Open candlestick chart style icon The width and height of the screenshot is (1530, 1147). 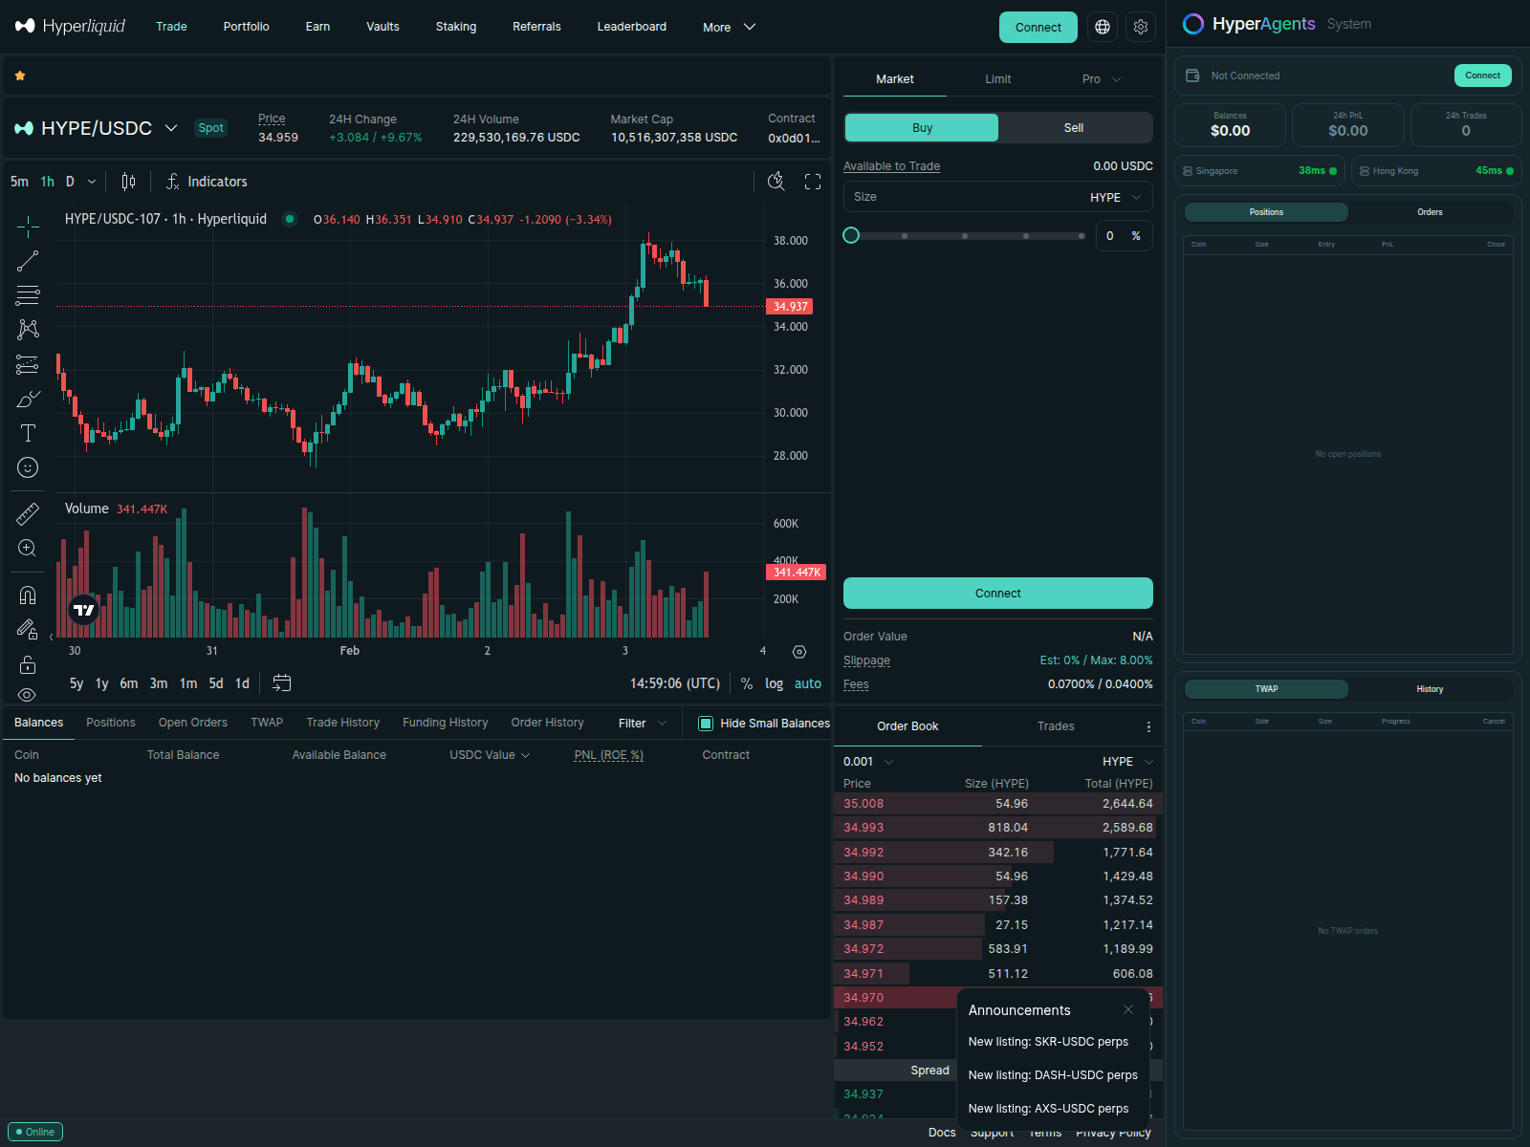tap(129, 182)
